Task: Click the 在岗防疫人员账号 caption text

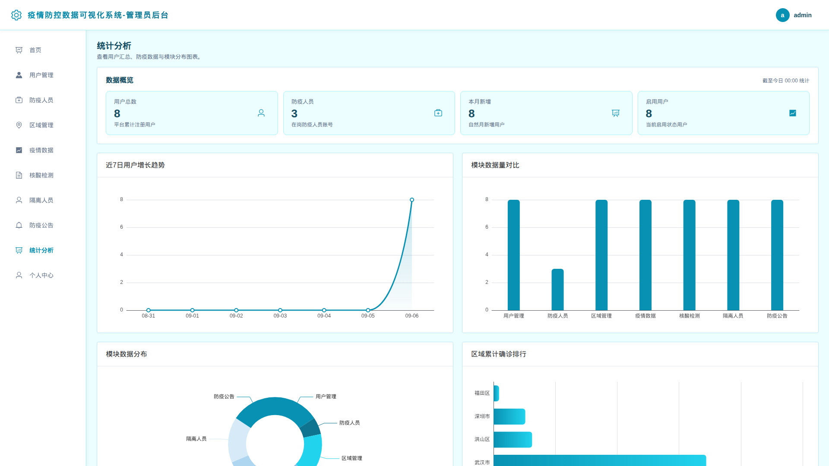Action: click(312, 125)
